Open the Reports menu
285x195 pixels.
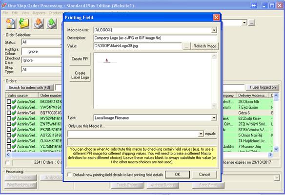(39, 13)
